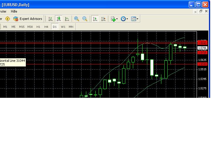Click the 1.5843 red price label

coord(202,43)
